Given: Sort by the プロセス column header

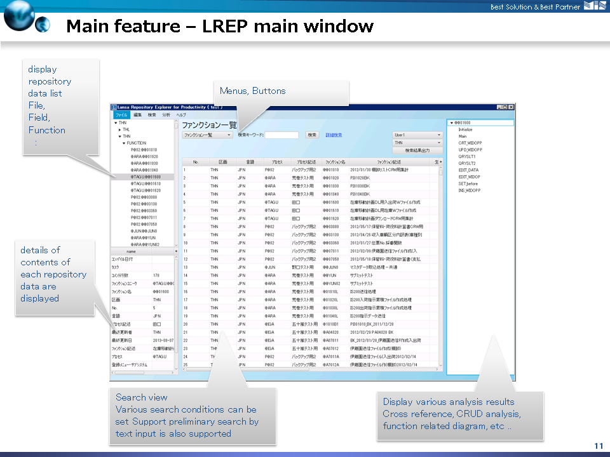Looking at the screenshot, I should tap(277, 162).
